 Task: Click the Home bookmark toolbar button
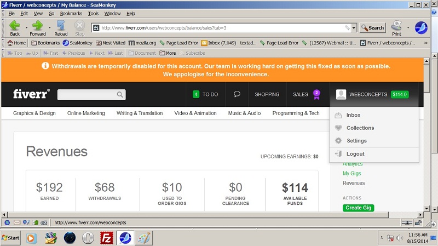(17, 43)
